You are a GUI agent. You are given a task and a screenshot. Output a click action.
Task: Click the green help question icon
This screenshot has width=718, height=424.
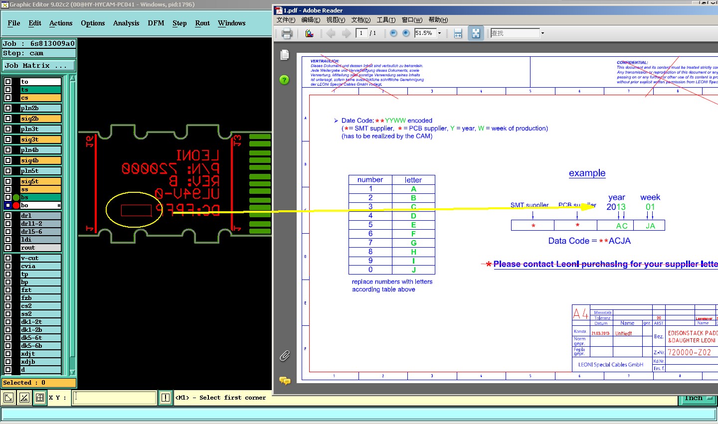[284, 80]
